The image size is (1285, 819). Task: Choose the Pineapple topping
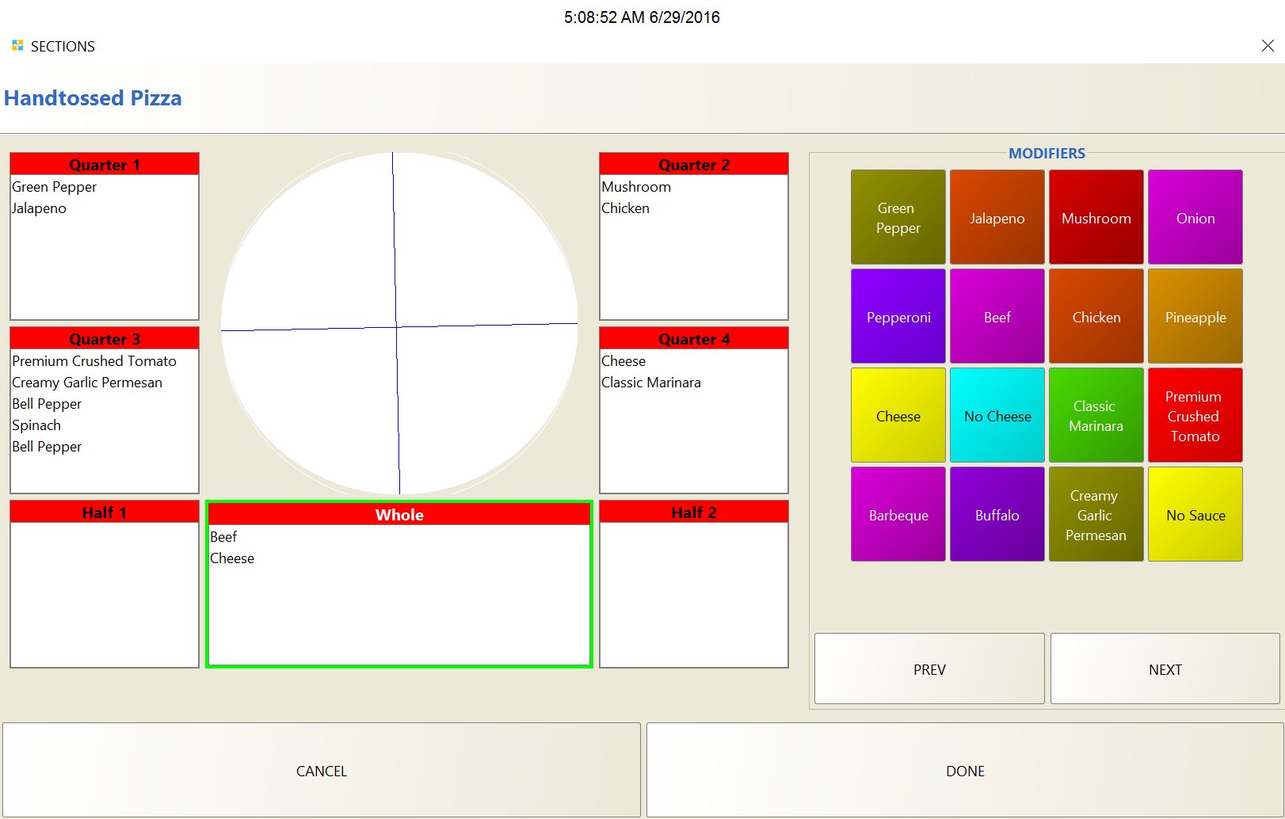point(1195,316)
